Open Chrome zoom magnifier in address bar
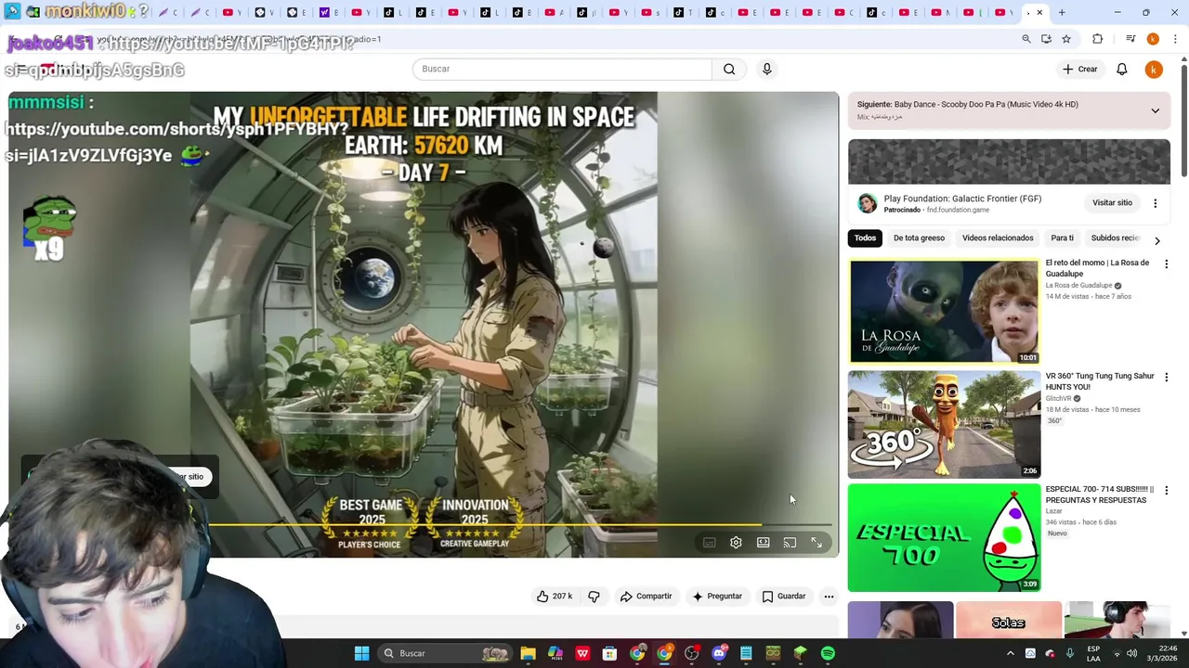The image size is (1189, 668). point(1026,39)
